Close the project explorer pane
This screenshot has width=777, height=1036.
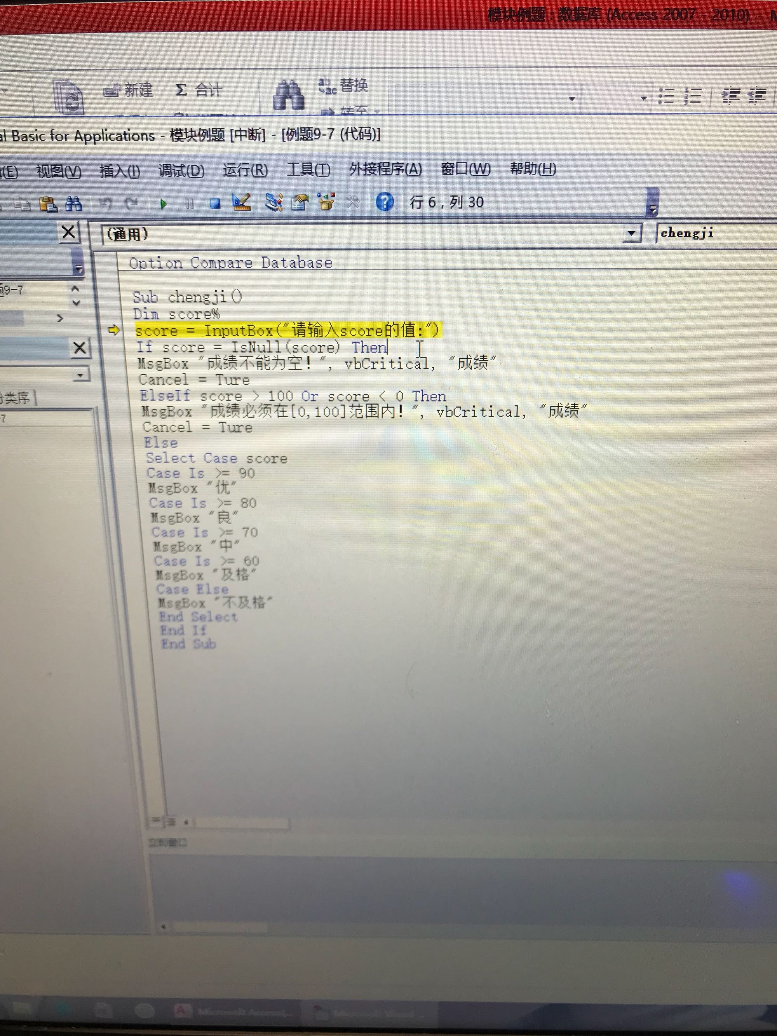[x=69, y=232]
